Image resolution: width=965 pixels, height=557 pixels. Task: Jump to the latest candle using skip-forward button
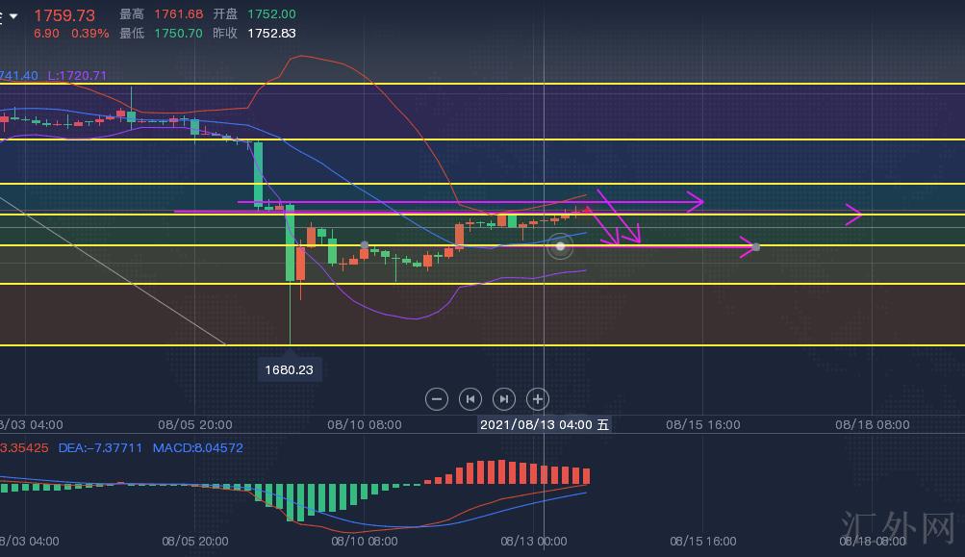click(503, 398)
